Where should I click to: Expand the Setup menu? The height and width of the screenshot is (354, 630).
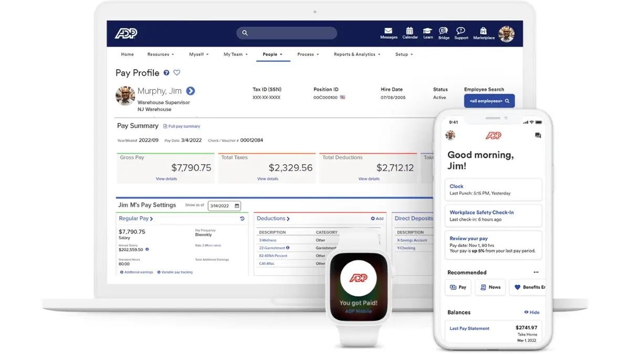point(404,55)
